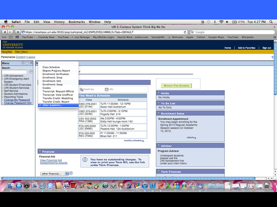
Task: Open the Wi-Fi status menu
Action: click(221, 22)
